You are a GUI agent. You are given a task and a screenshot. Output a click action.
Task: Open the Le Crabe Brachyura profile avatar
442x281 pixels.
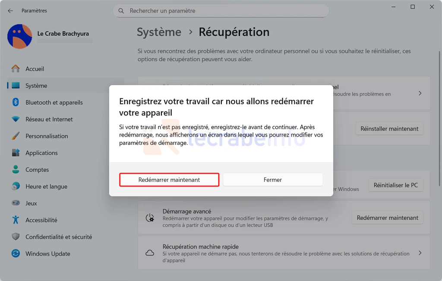click(x=19, y=37)
